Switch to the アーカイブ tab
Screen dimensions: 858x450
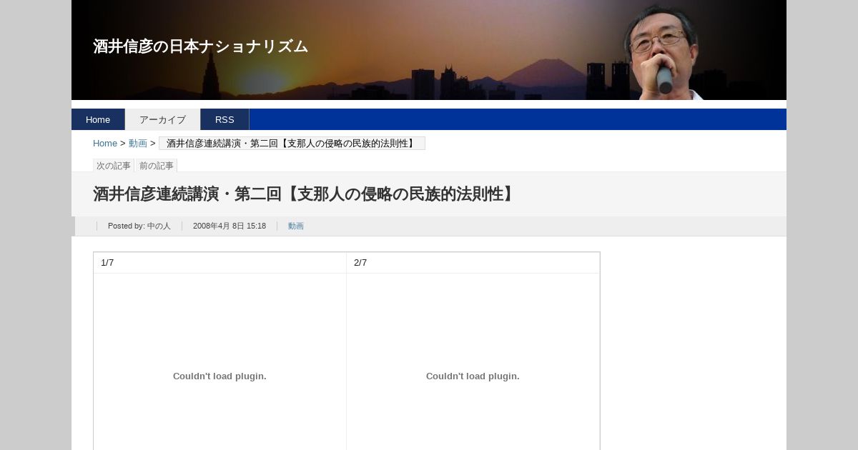[x=162, y=119]
